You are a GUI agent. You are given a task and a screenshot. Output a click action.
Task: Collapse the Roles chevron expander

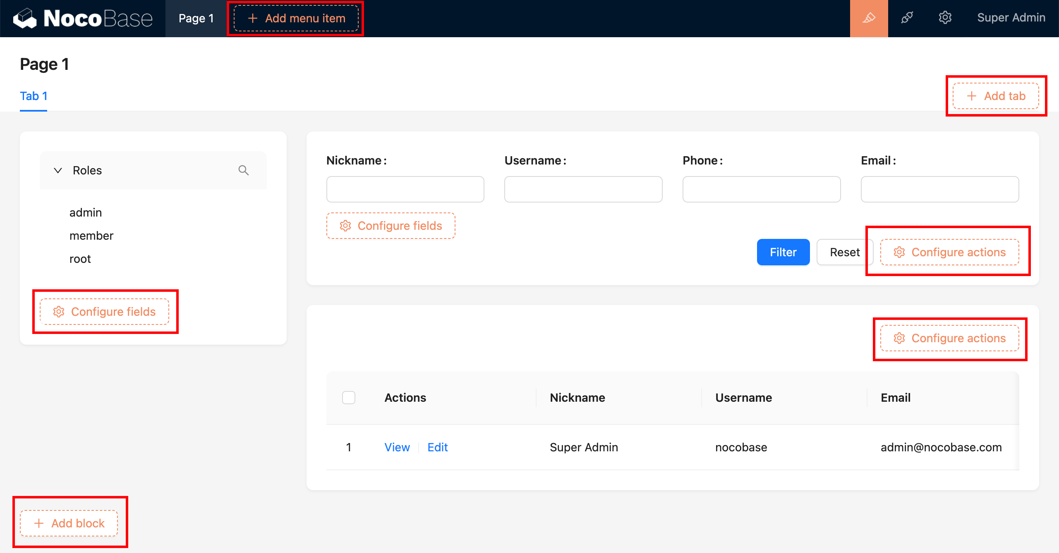pos(58,170)
